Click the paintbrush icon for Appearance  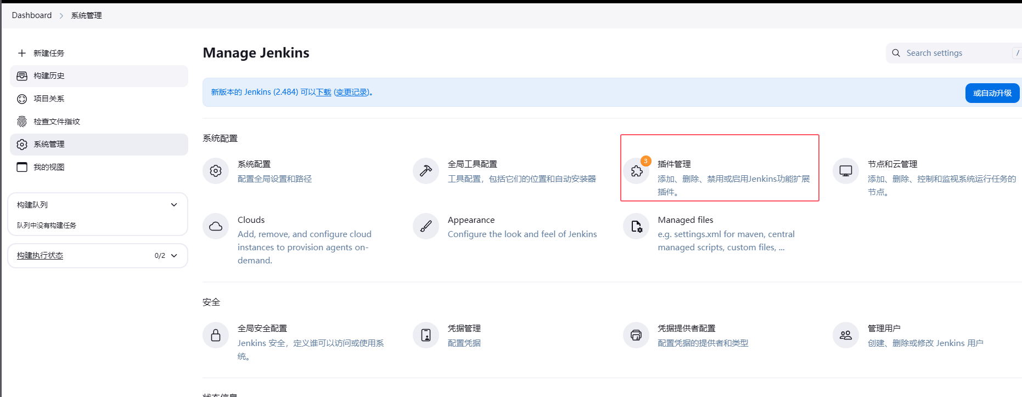click(426, 226)
